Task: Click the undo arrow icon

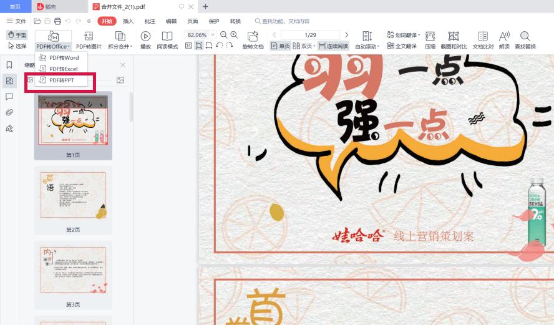Action: click(68, 21)
